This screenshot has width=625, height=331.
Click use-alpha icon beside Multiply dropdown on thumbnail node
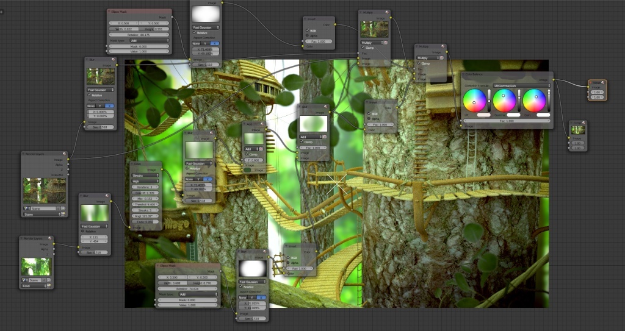pyautogui.click(x=386, y=43)
